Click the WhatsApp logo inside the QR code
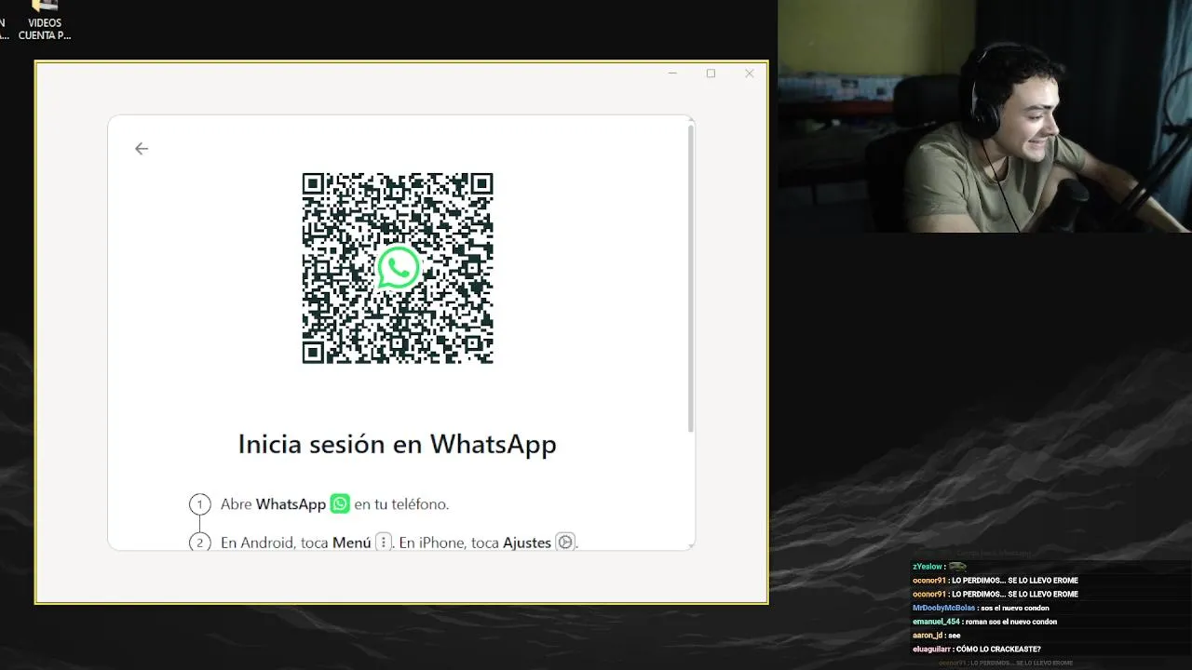Screen dimensions: 1192x670 tap(398, 268)
